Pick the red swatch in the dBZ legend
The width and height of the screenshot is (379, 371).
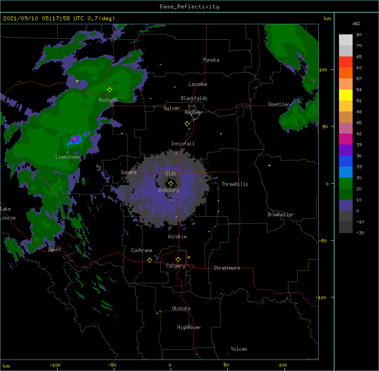[x=346, y=62]
